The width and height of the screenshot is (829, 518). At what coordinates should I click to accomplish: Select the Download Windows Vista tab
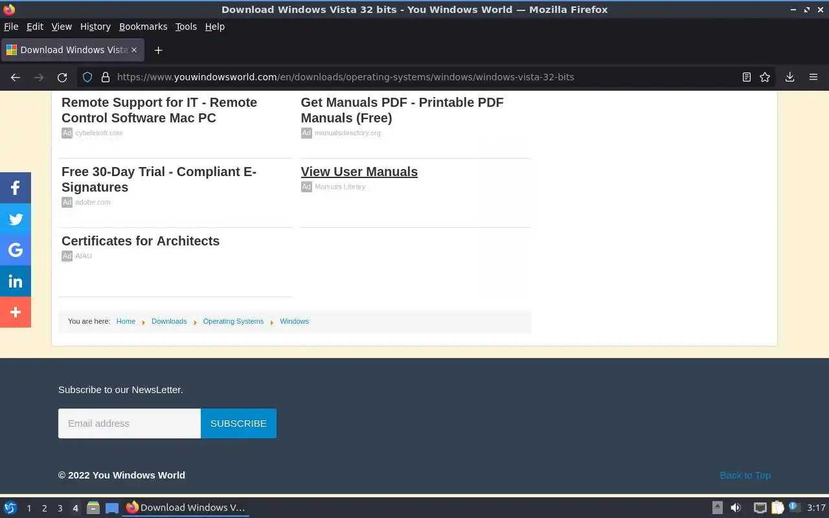[72, 50]
